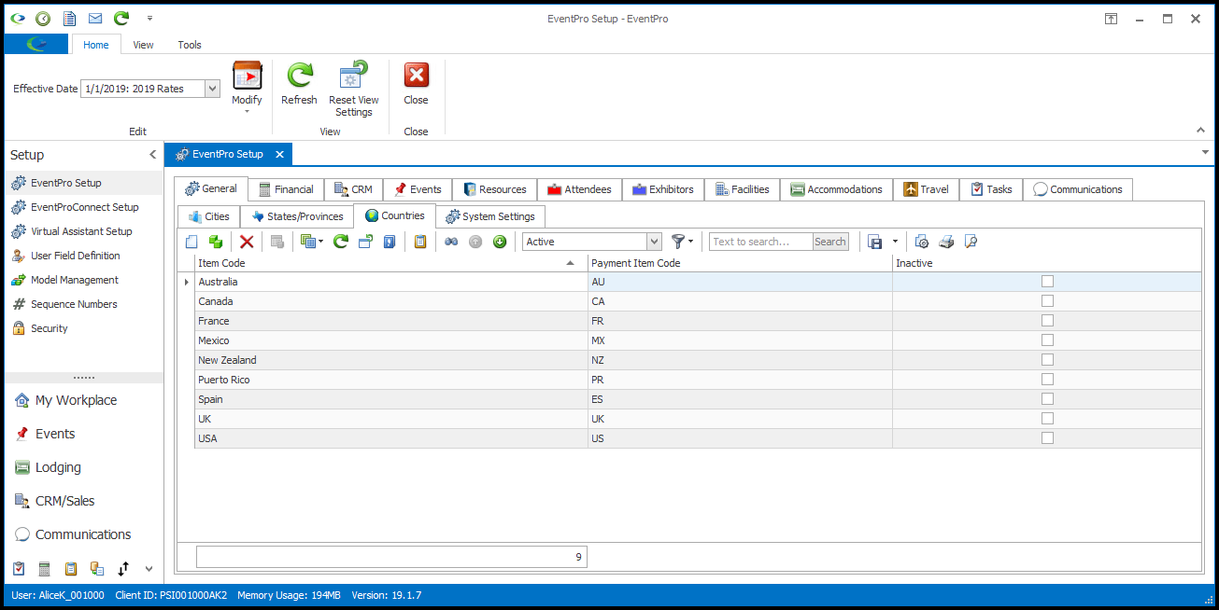Click the green refresh arrow in the grid toolbar
1219x610 pixels.
[341, 242]
